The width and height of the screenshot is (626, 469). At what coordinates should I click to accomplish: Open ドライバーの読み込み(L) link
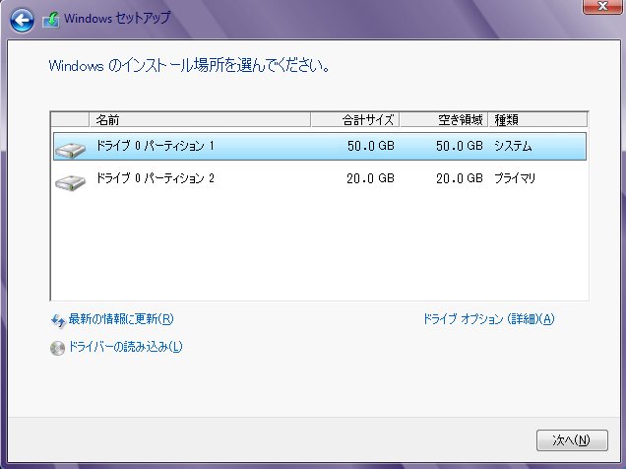coord(125,347)
